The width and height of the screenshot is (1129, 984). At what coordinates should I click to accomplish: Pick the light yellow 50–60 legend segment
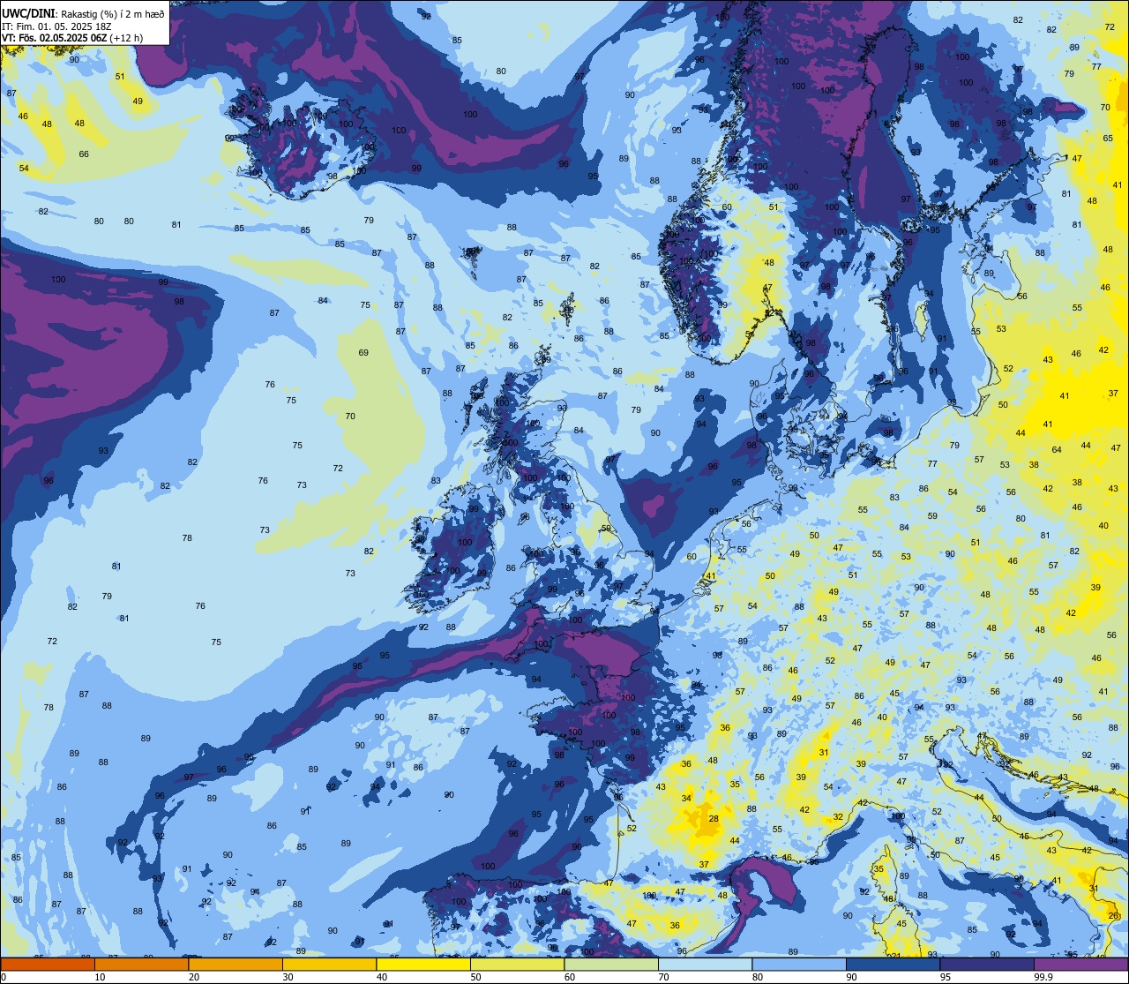(518, 965)
